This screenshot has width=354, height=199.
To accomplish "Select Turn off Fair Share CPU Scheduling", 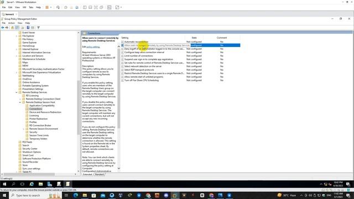I will click(142, 80).
